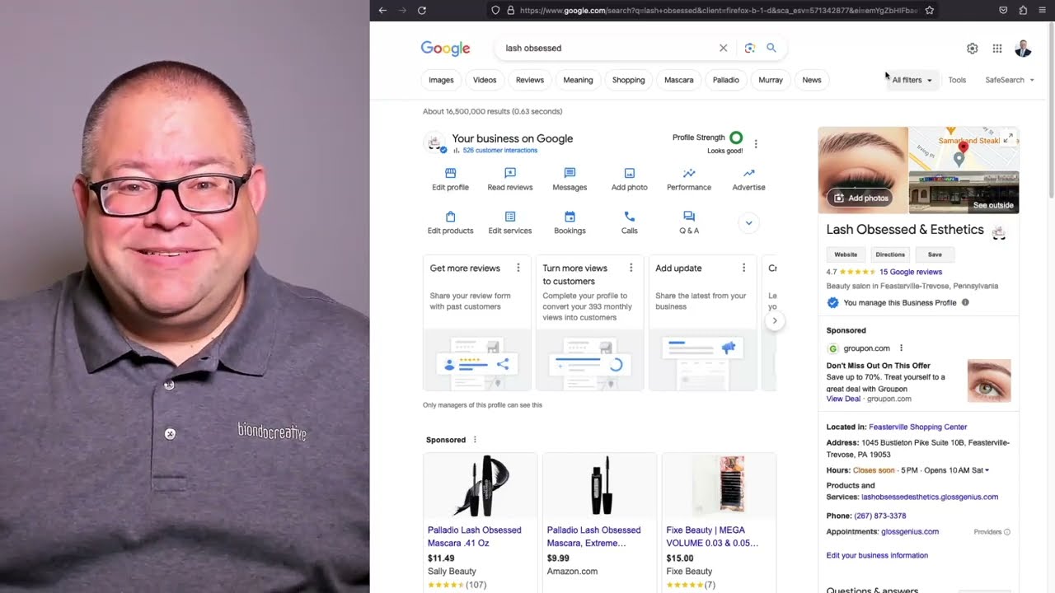Open groupon.com ad three-dot menu
This screenshot has height=593, width=1055.
pos(901,348)
